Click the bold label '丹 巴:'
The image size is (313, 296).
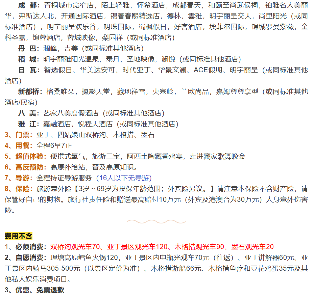(29, 49)
